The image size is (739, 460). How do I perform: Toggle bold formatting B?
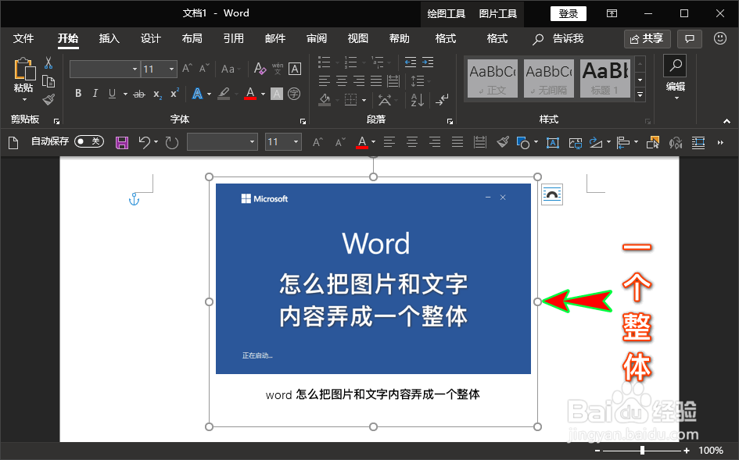point(78,94)
